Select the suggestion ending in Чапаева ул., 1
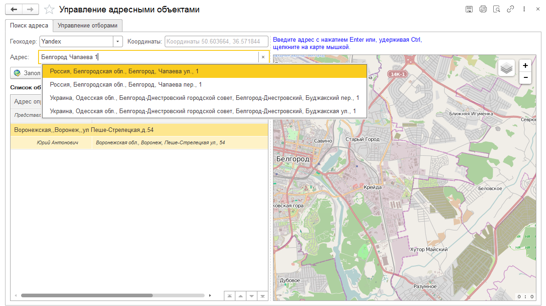Screen dimensions: 546x306 tap(124, 71)
